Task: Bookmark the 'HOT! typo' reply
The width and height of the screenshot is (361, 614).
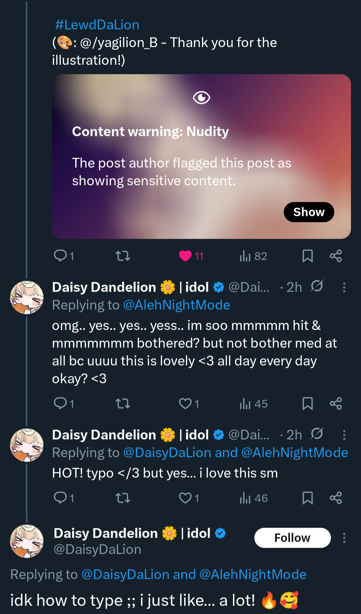Action: click(308, 498)
